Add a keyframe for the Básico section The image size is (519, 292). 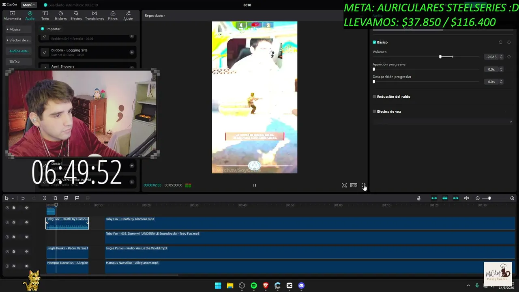509,42
